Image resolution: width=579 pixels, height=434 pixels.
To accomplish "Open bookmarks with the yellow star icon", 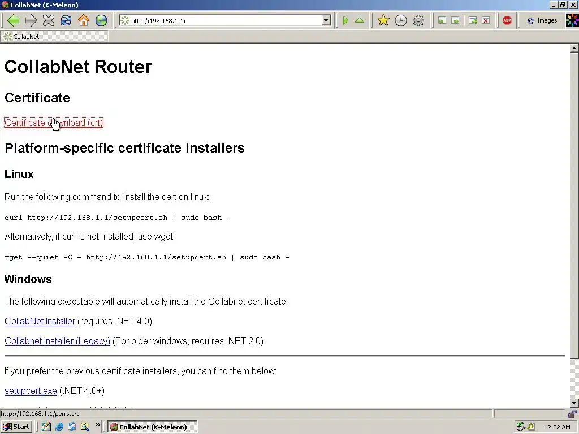I will tap(383, 20).
